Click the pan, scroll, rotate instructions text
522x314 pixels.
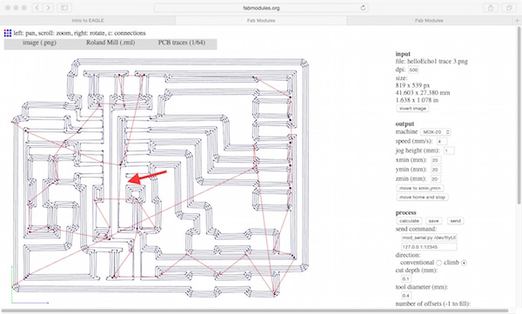(79, 33)
